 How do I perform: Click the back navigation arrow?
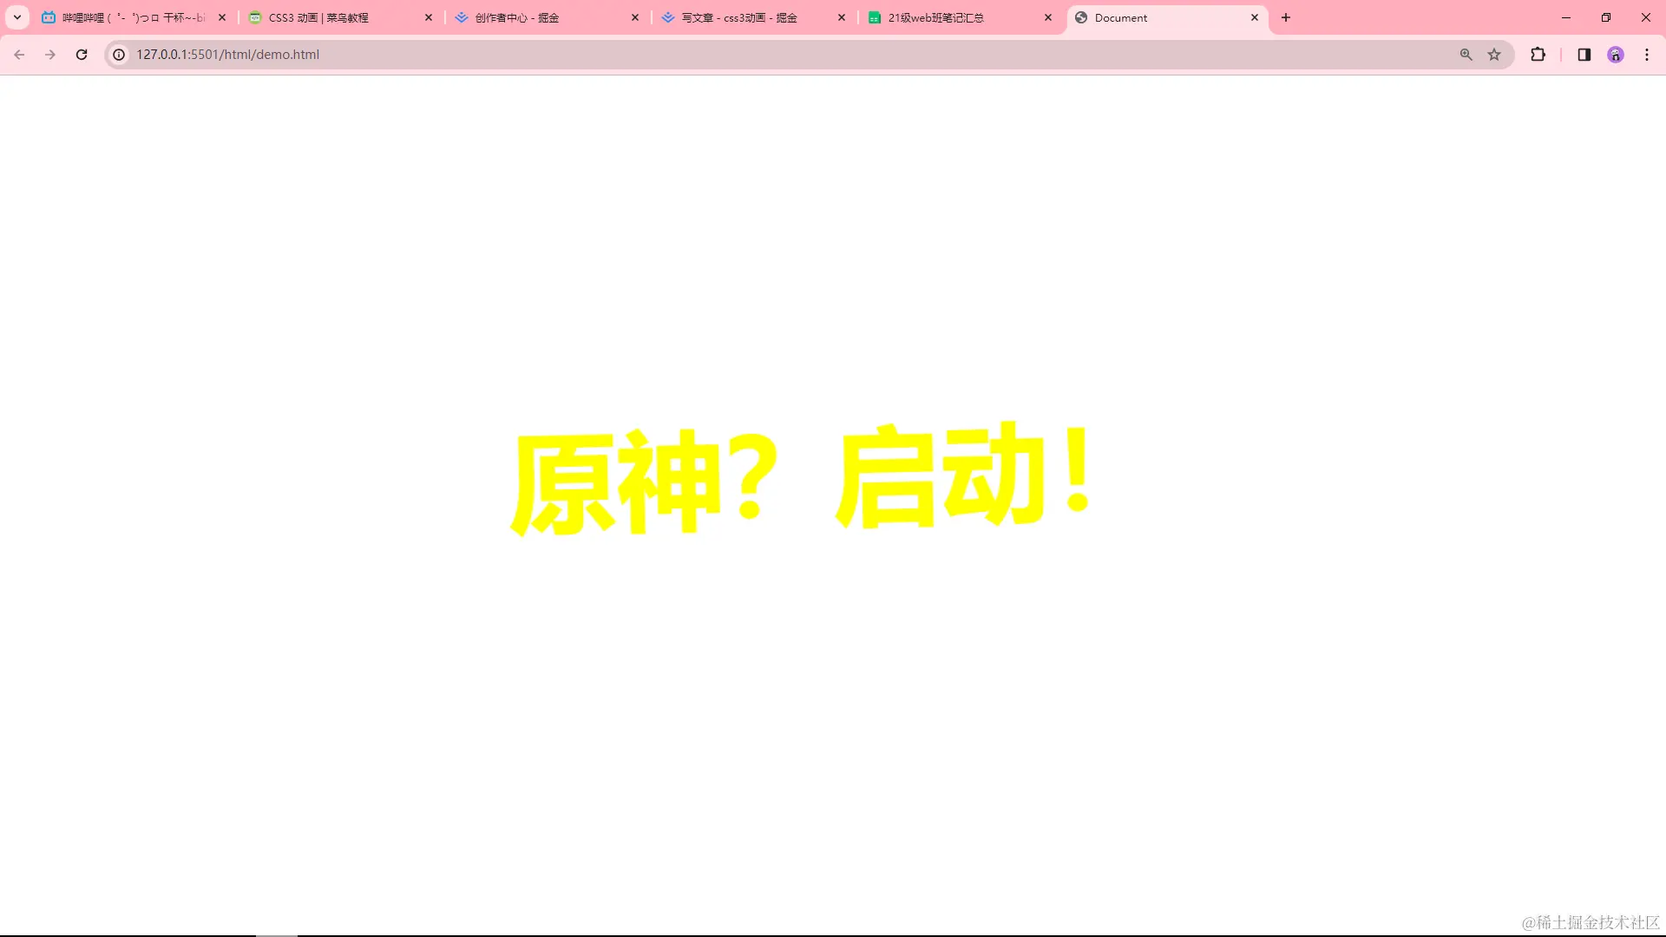tap(19, 54)
